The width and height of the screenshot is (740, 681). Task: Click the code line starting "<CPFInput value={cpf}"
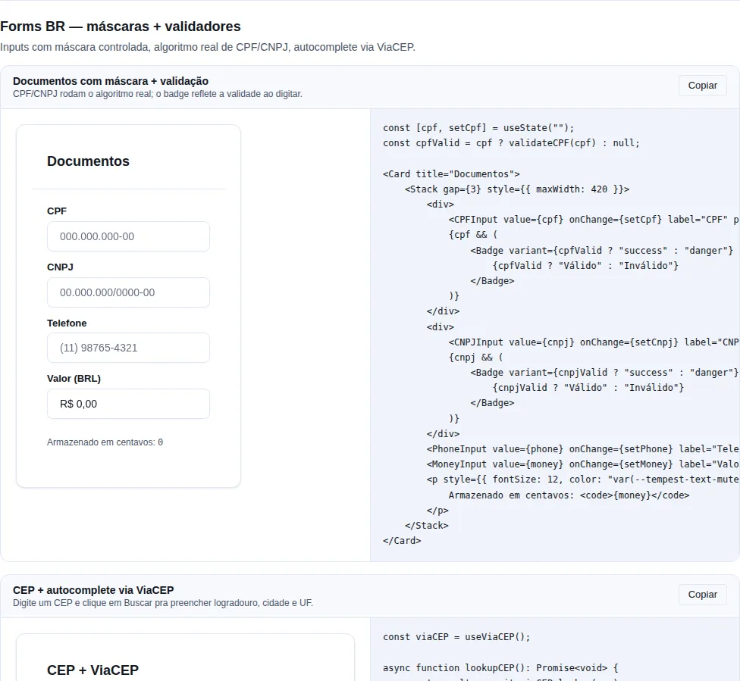coord(594,219)
